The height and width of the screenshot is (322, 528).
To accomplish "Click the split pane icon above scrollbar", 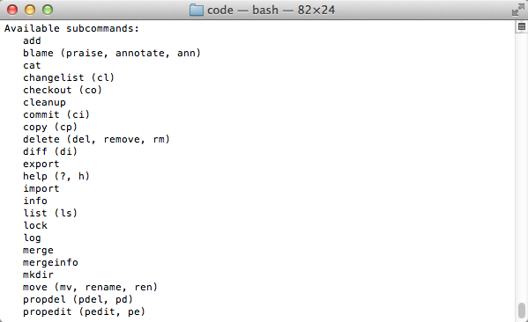I will click(521, 27).
